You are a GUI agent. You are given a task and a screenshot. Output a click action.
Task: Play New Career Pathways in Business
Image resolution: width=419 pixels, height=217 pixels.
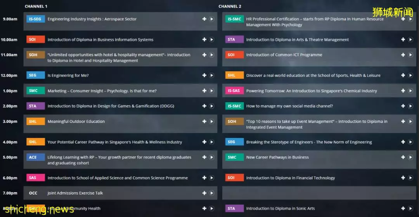[x=410, y=157]
